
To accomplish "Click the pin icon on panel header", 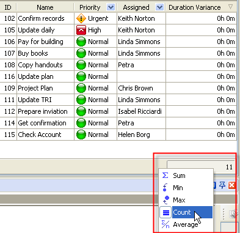I will pos(222,185).
